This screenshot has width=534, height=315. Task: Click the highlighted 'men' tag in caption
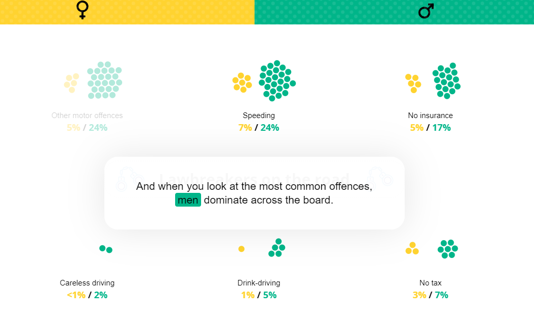click(x=188, y=200)
